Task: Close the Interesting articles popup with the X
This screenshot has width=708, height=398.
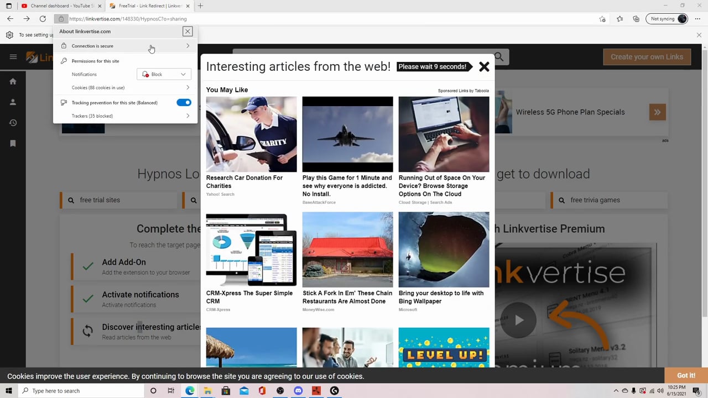Action: (x=484, y=67)
